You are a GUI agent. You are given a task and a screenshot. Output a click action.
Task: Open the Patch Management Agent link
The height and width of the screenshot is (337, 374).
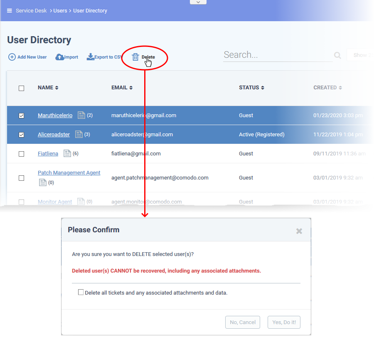tap(69, 172)
